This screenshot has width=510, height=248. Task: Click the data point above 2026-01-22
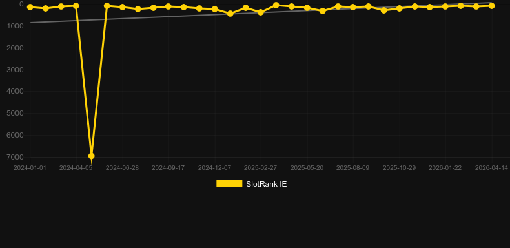coord(445,6)
